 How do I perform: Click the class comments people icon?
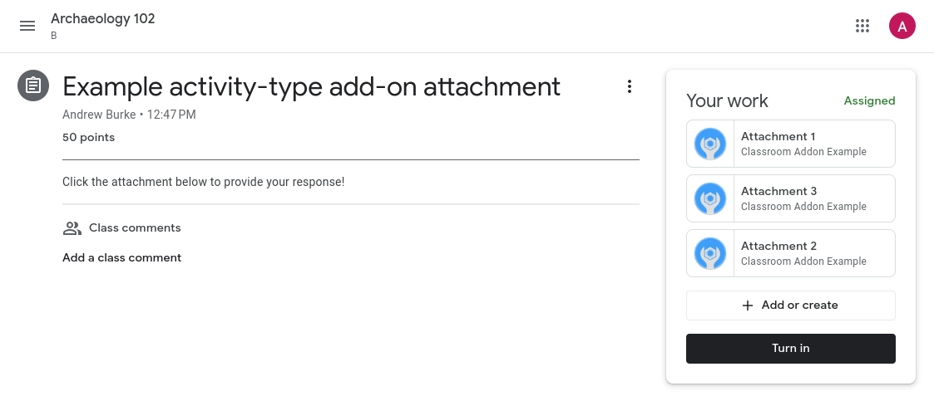pyautogui.click(x=72, y=227)
